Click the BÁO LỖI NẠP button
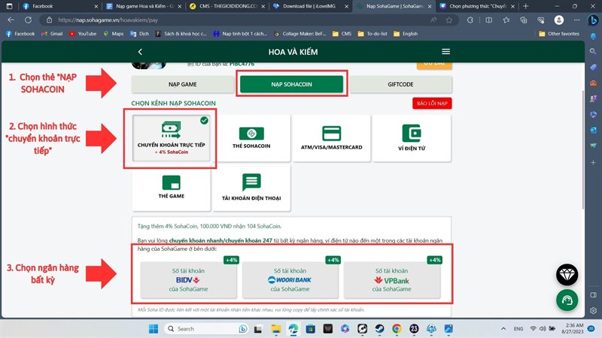This screenshot has width=602, height=338. pos(432,104)
